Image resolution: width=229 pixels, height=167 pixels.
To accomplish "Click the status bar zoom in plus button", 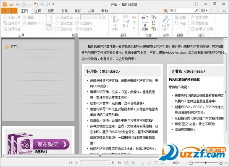I will [221, 163].
